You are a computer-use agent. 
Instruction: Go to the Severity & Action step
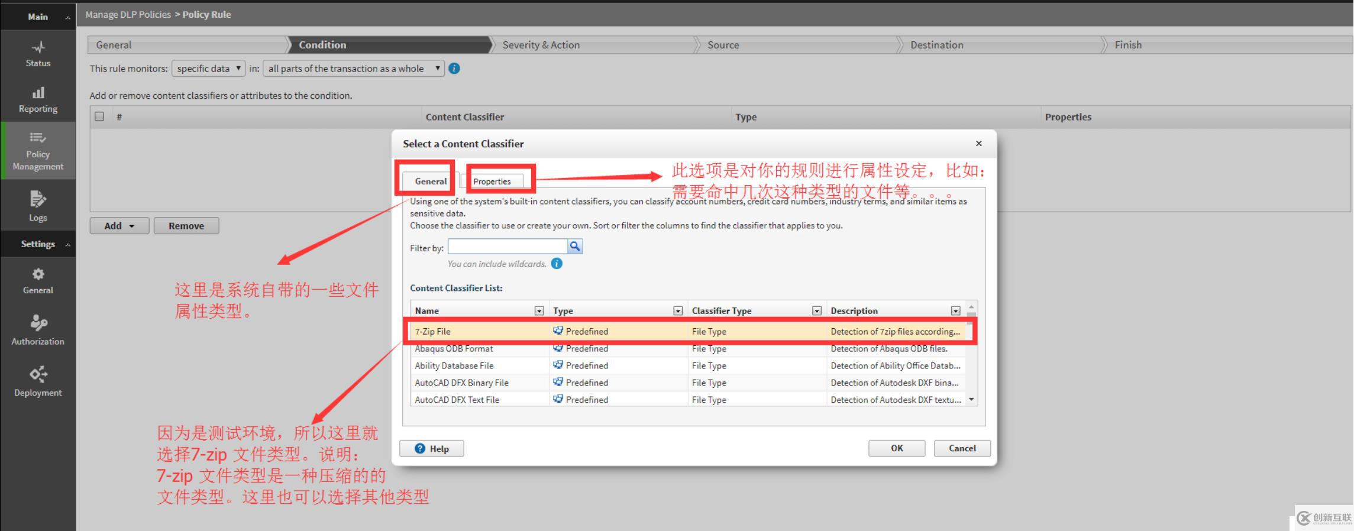pyautogui.click(x=593, y=45)
